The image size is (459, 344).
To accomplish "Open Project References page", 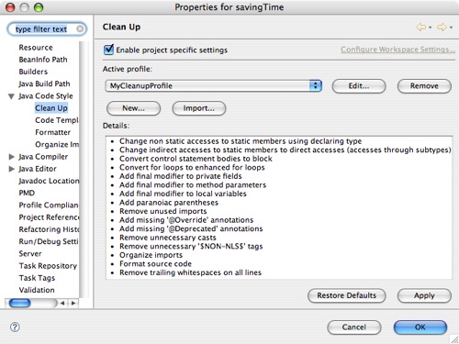I will [49, 217].
